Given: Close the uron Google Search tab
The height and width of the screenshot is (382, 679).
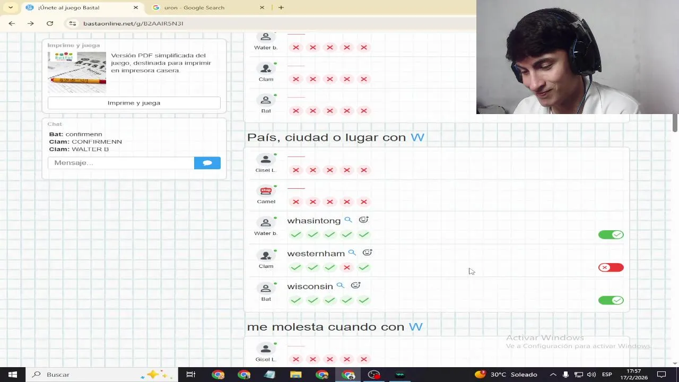Looking at the screenshot, I should [262, 7].
